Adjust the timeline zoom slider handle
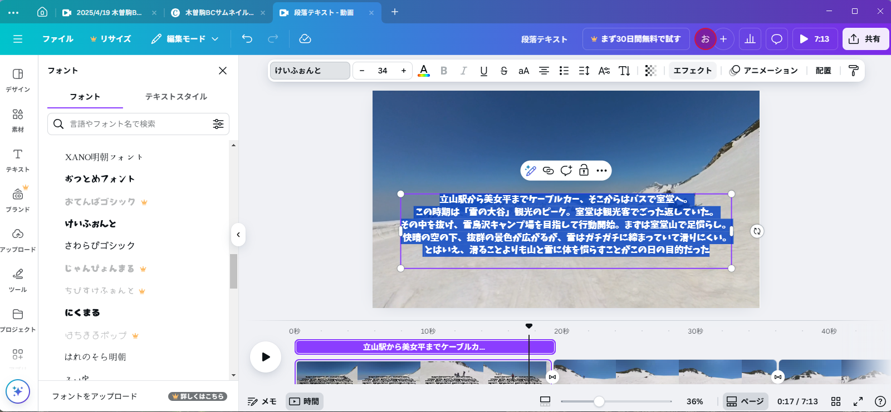Image resolution: width=891 pixels, height=412 pixels. (x=599, y=401)
